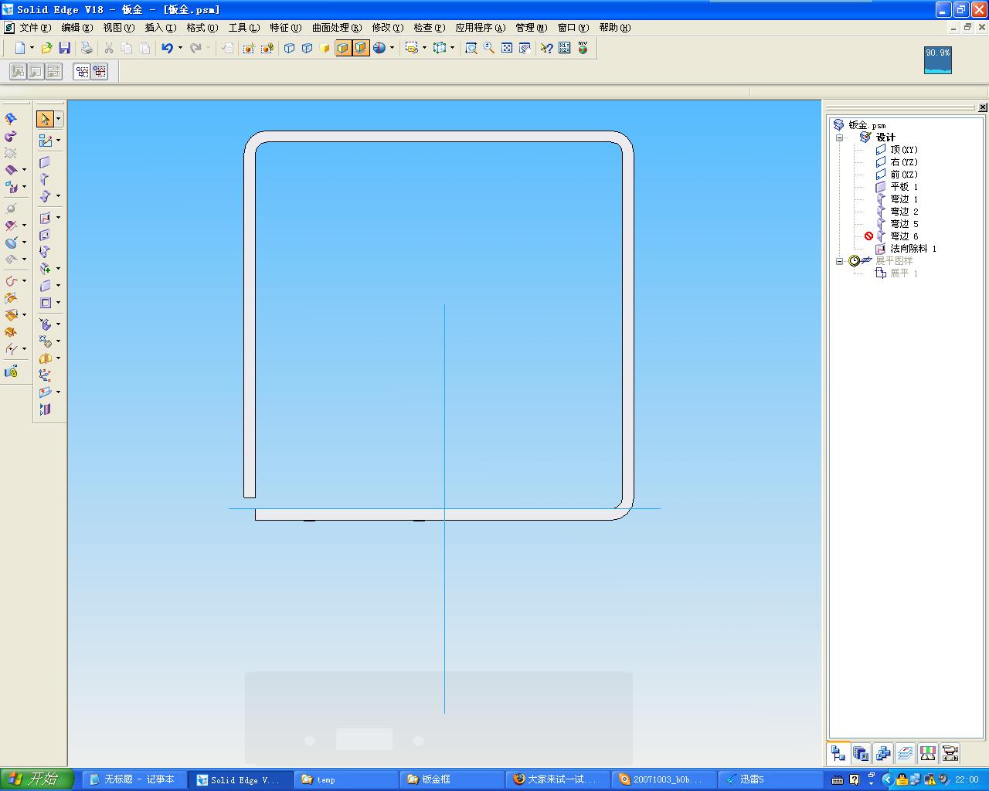Undo the last action
989x791 pixels.
(x=167, y=48)
